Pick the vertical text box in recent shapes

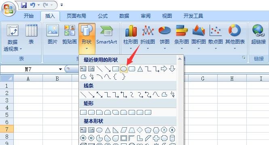click(91, 69)
